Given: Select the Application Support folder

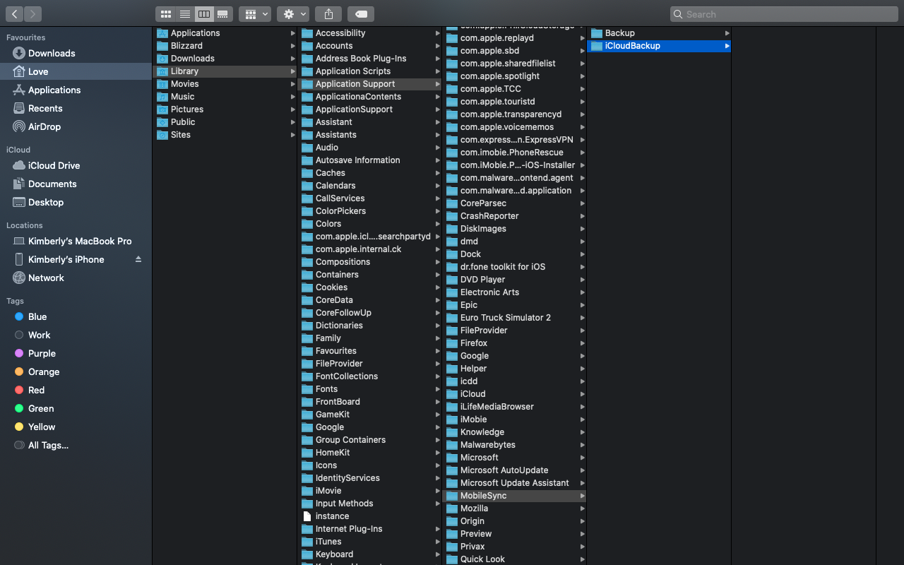Looking at the screenshot, I should tap(370, 84).
